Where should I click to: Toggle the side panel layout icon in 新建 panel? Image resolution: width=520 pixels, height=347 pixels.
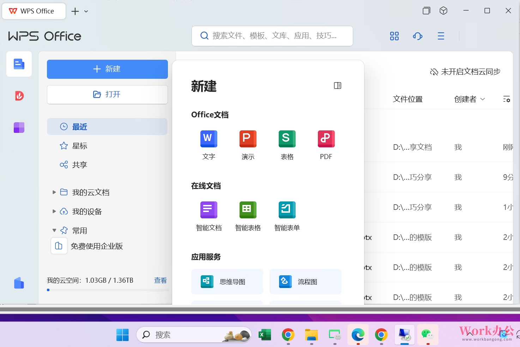click(x=338, y=86)
